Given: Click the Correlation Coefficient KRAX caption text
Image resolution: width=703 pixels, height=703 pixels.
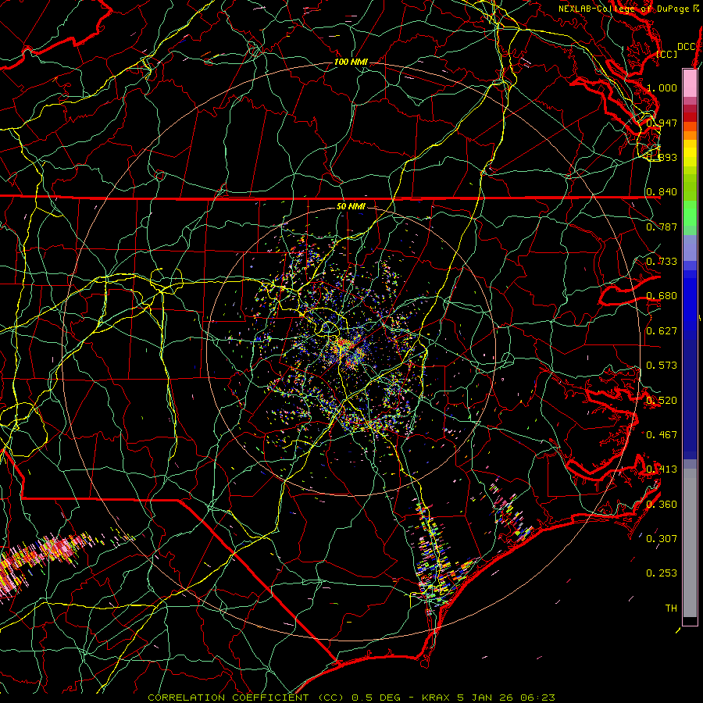Looking at the screenshot, I should (x=351, y=698).
